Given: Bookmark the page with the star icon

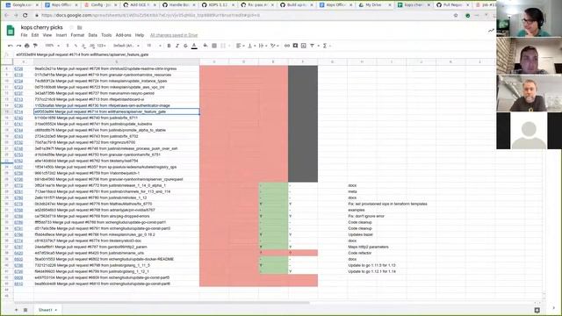Looking at the screenshot, I should click(456, 16).
